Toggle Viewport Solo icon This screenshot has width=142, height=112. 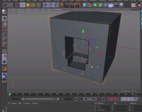pyautogui.click(x=4, y=62)
